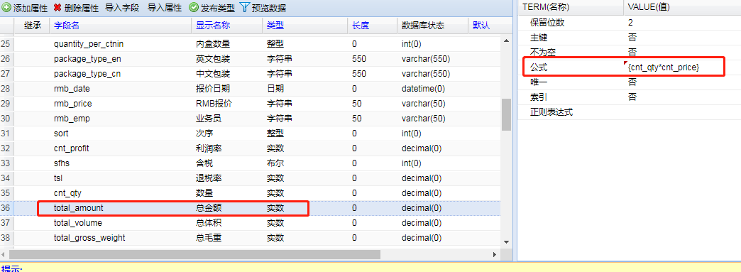The height and width of the screenshot is (272, 741).
Task: Click the red X Delete Attribute icon
Action: (x=57, y=8)
